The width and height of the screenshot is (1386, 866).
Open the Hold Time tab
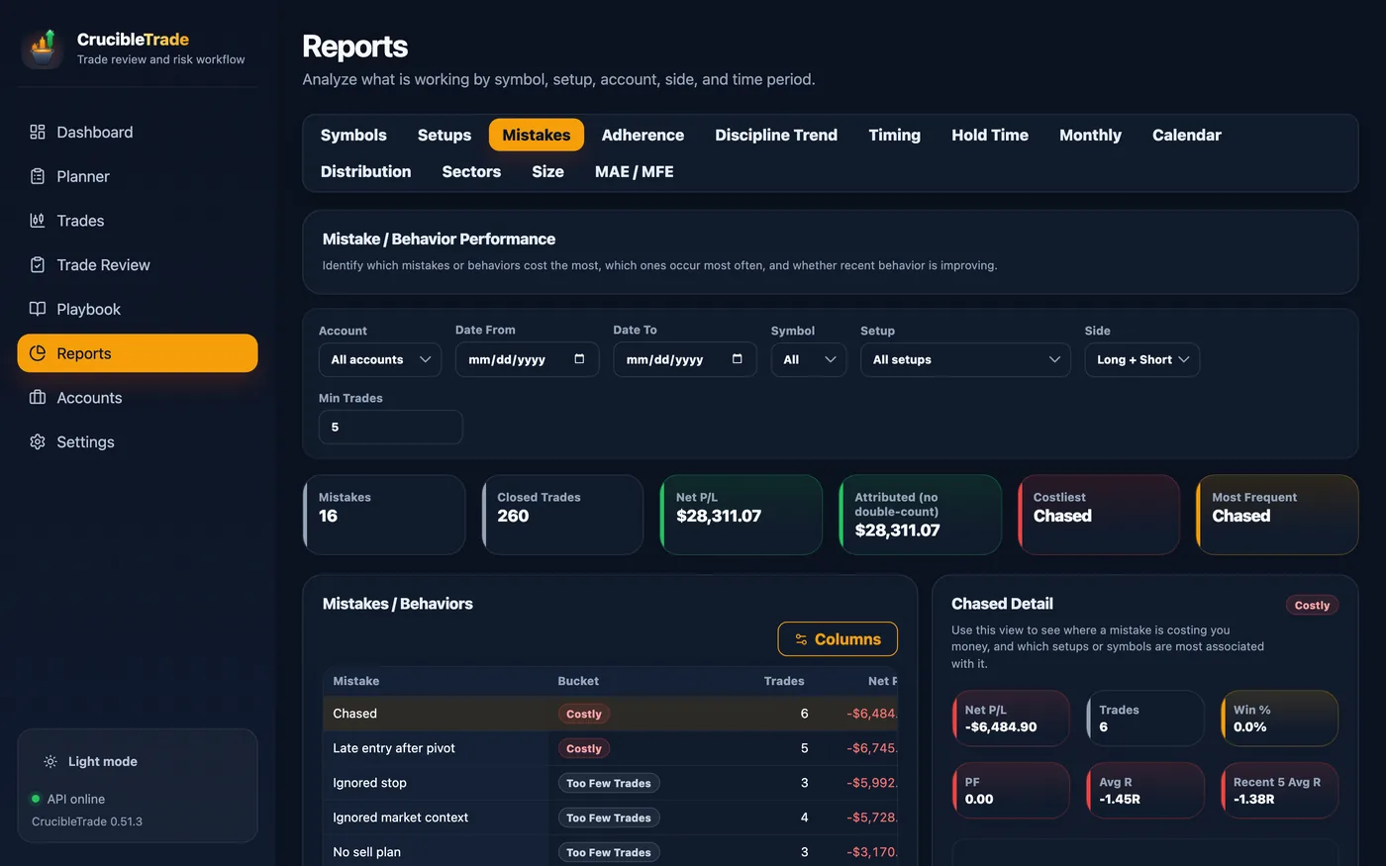[990, 135]
